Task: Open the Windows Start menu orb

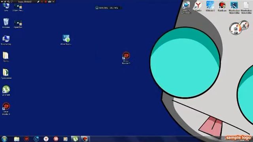Action: (4, 139)
